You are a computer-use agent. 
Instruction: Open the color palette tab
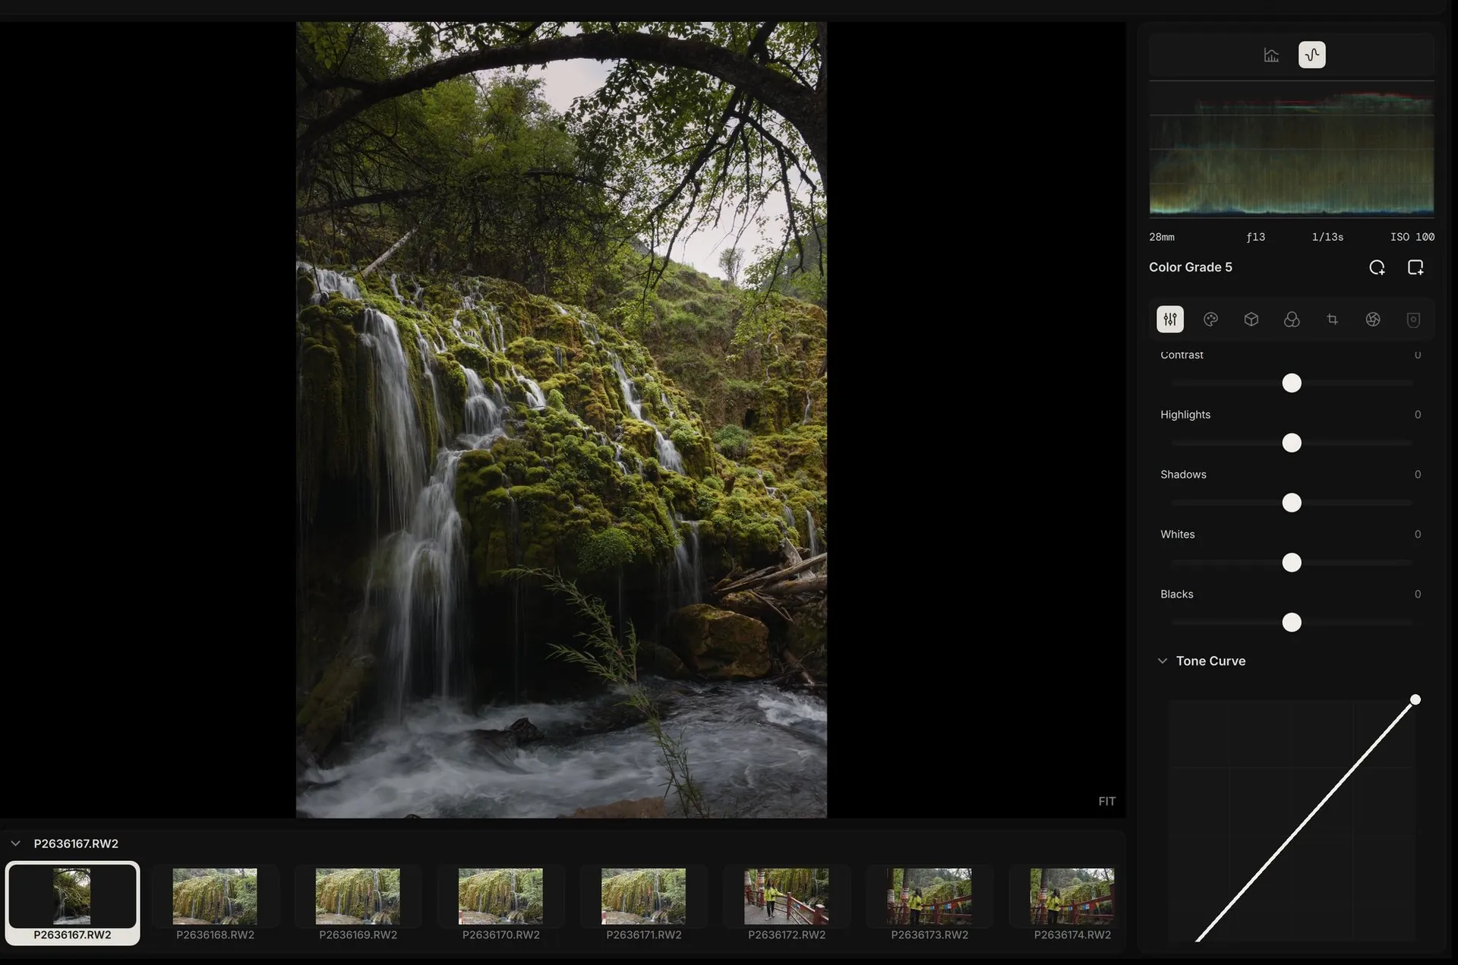point(1211,320)
